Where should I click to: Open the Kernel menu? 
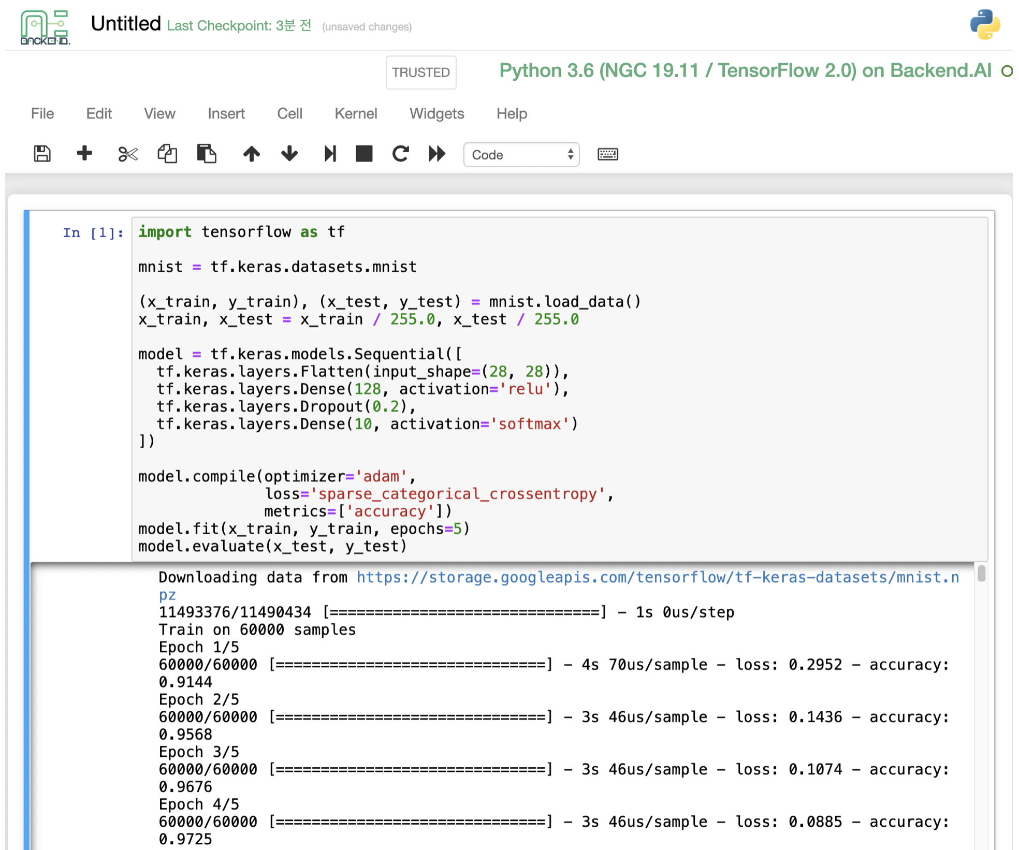[x=356, y=113]
